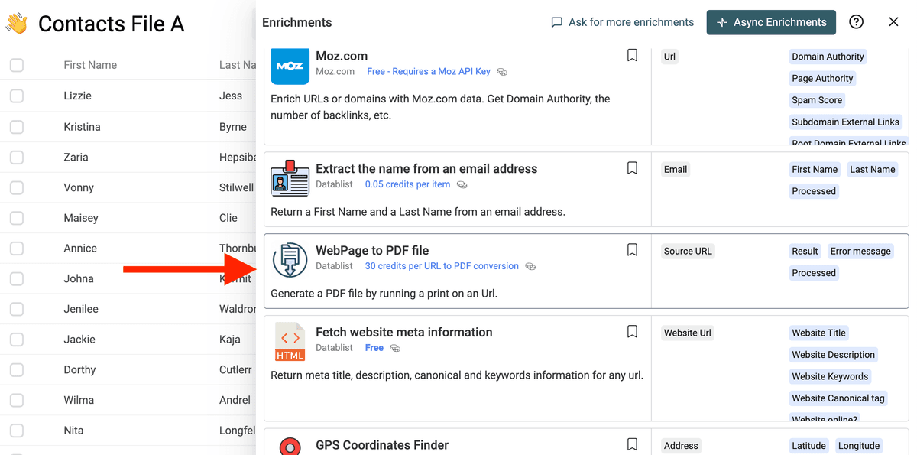The width and height of the screenshot is (917, 455).
Task: Click the Error message output tag
Action: (x=860, y=251)
